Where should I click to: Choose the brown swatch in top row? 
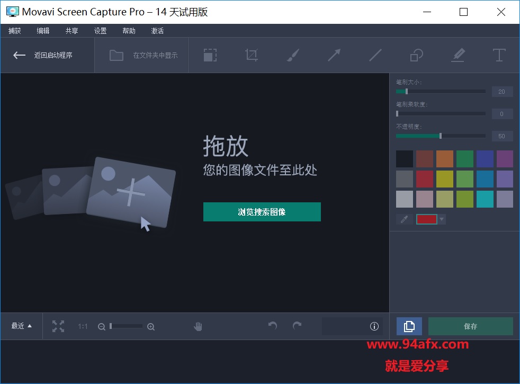coord(425,159)
